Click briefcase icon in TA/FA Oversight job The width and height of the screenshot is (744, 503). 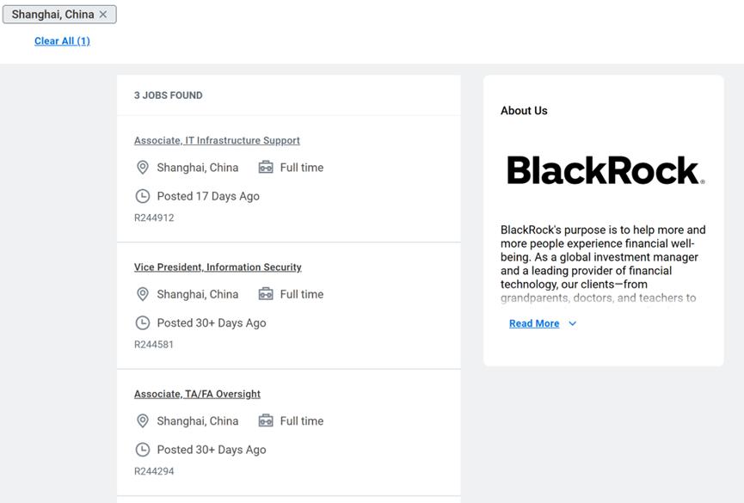coord(266,420)
